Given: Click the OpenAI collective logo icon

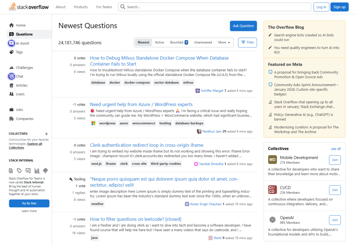Looking at the screenshot, I should [x=272, y=220].
